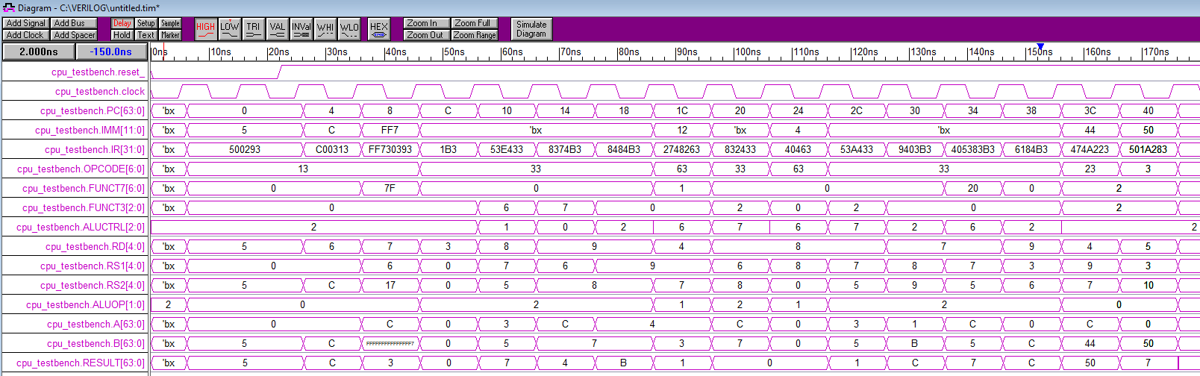Select the HIGH waveform state button
Image resolution: width=1200 pixels, height=376 pixels.
click(205, 29)
